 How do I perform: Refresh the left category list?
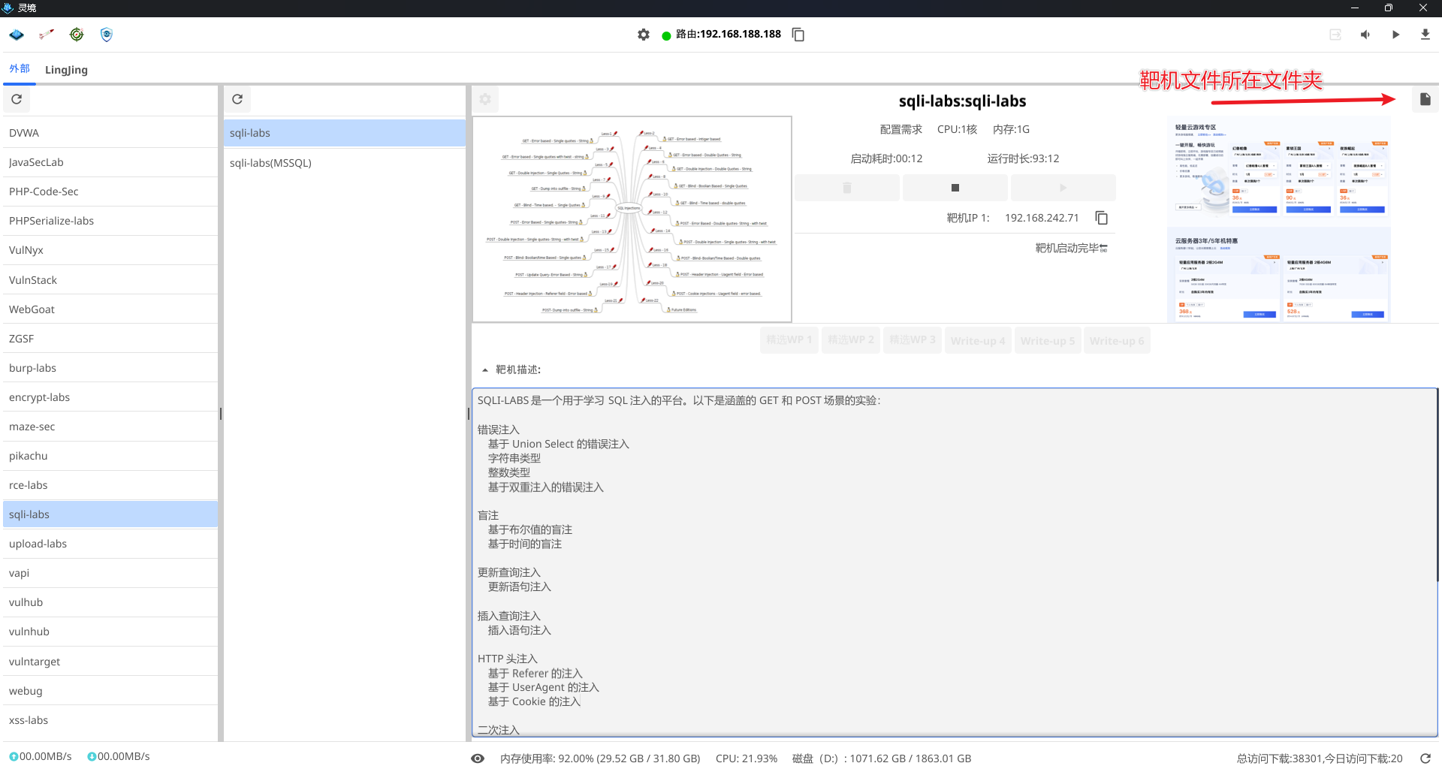click(17, 99)
